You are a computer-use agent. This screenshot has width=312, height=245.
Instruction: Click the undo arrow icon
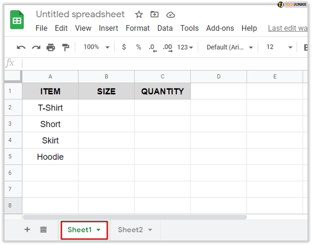pyautogui.click(x=21, y=47)
